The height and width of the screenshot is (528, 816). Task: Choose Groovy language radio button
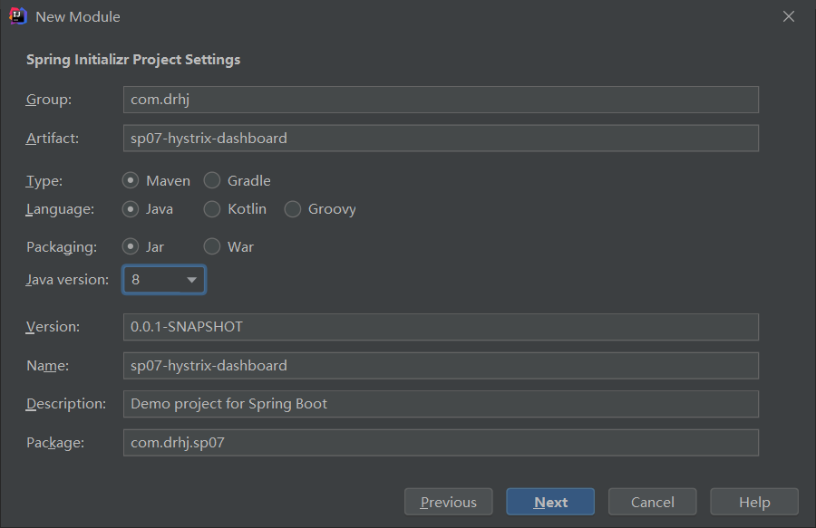click(293, 209)
